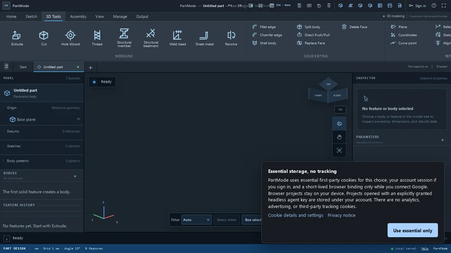Switch to the View ribbon tab
Viewport: 451px width, 253px height.
click(100, 17)
